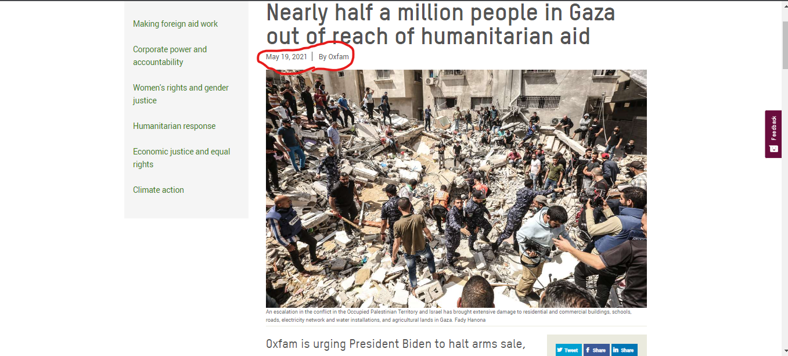Click the scrollbar up arrow
The image size is (788, 356).
point(785,5)
